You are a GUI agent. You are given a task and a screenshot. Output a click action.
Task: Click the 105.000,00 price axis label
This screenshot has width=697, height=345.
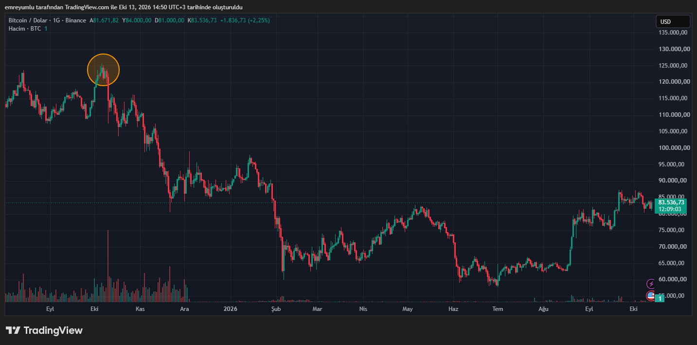[673, 131]
